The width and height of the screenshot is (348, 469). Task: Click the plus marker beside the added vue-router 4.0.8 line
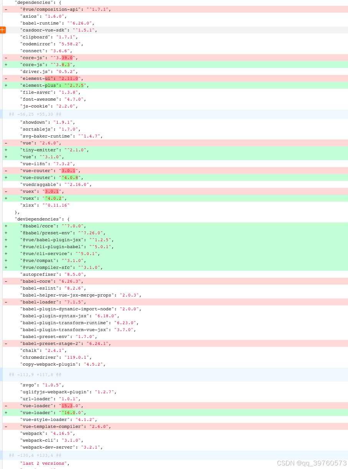pyautogui.click(x=5, y=177)
